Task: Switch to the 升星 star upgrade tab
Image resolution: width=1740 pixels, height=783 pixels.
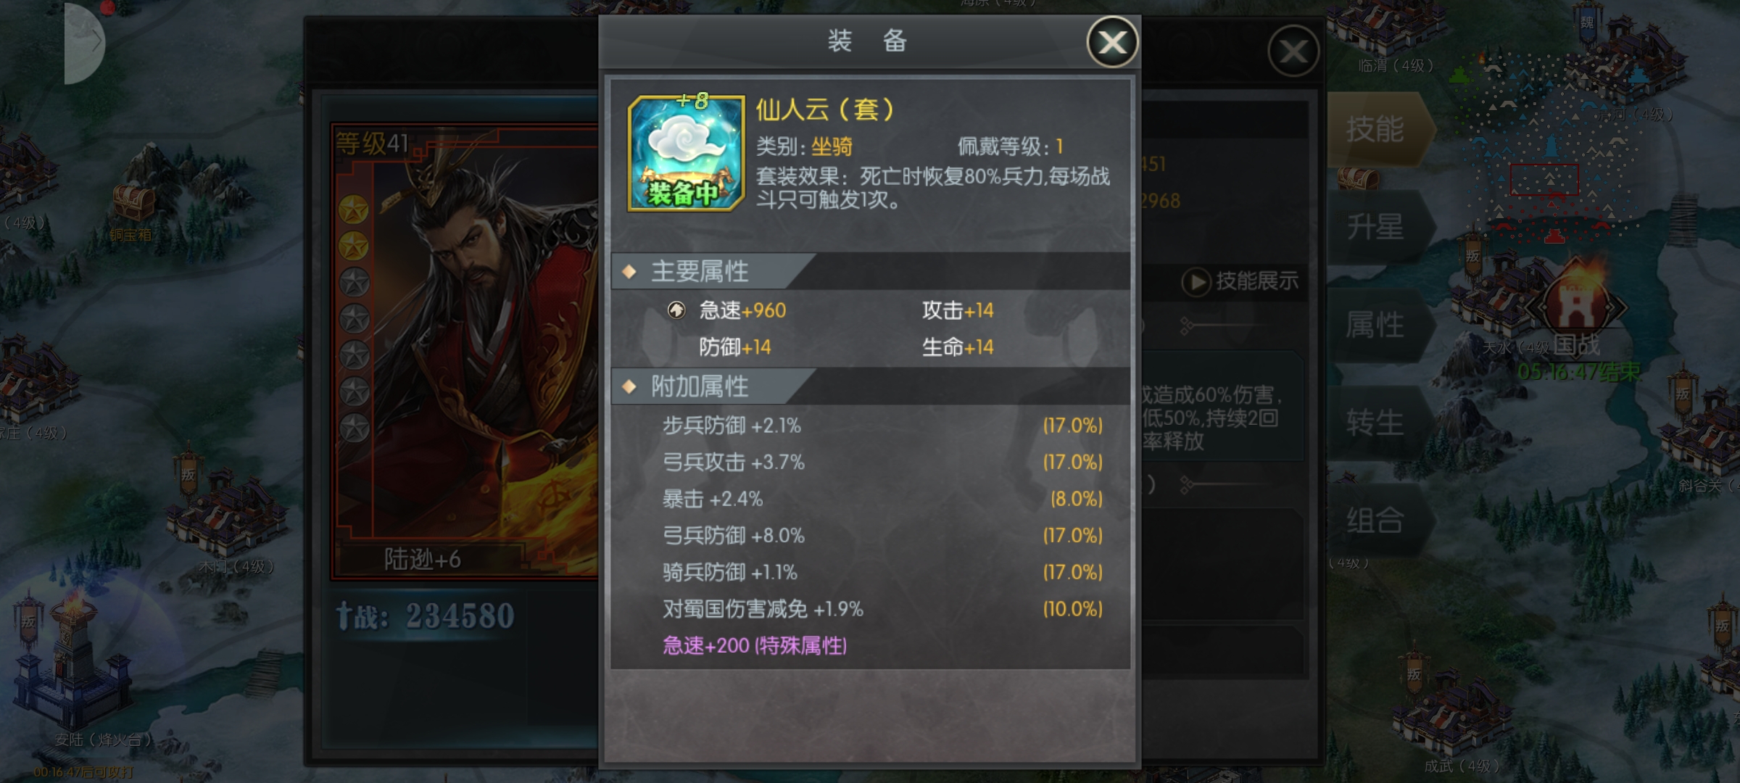Action: point(1379,227)
